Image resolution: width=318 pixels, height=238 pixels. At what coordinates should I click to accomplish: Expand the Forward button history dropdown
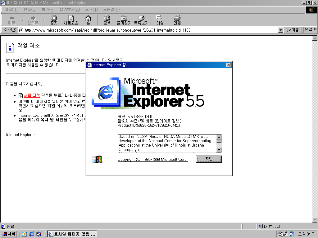pos(43,20)
